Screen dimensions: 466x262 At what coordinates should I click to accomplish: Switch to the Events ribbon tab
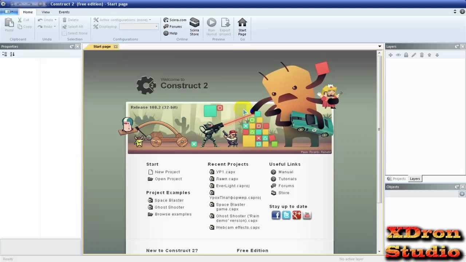(x=64, y=12)
